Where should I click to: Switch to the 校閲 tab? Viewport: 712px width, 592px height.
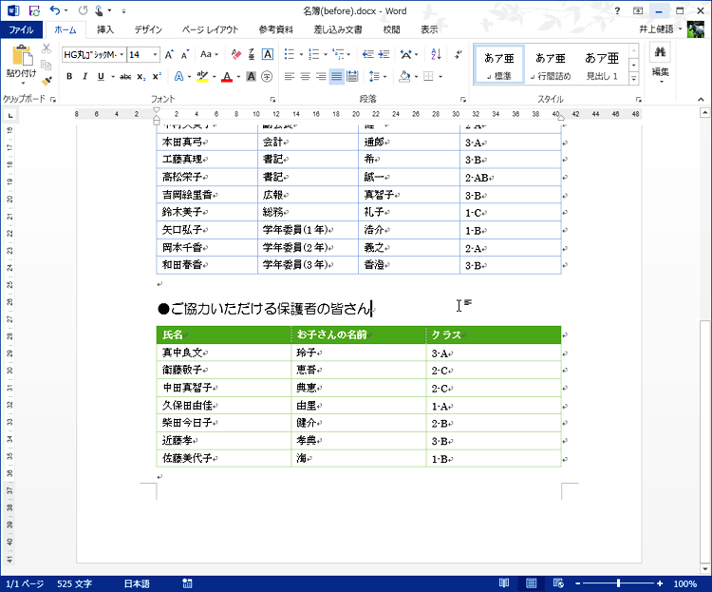pos(391,29)
